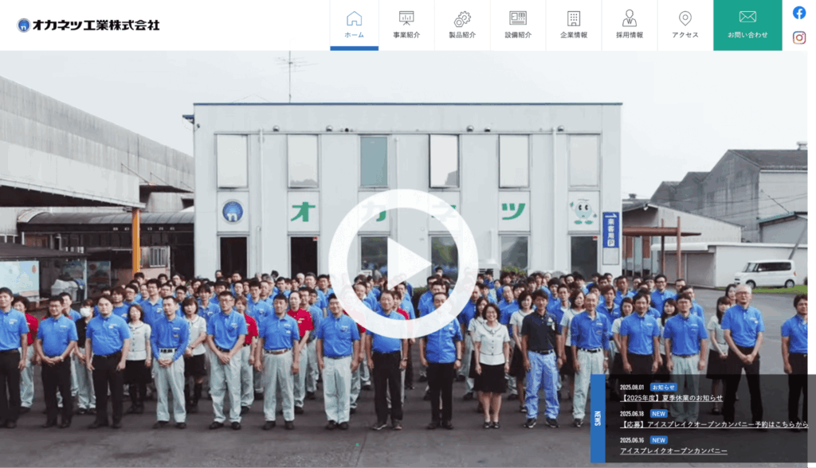This screenshot has height=468, width=816.
Task: Click the オカネツ工業株式会社 logo
Action: click(88, 25)
